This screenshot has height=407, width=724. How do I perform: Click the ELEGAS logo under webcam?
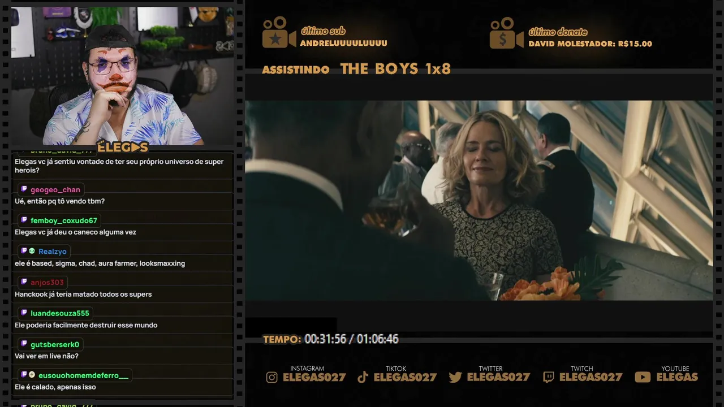(x=123, y=147)
